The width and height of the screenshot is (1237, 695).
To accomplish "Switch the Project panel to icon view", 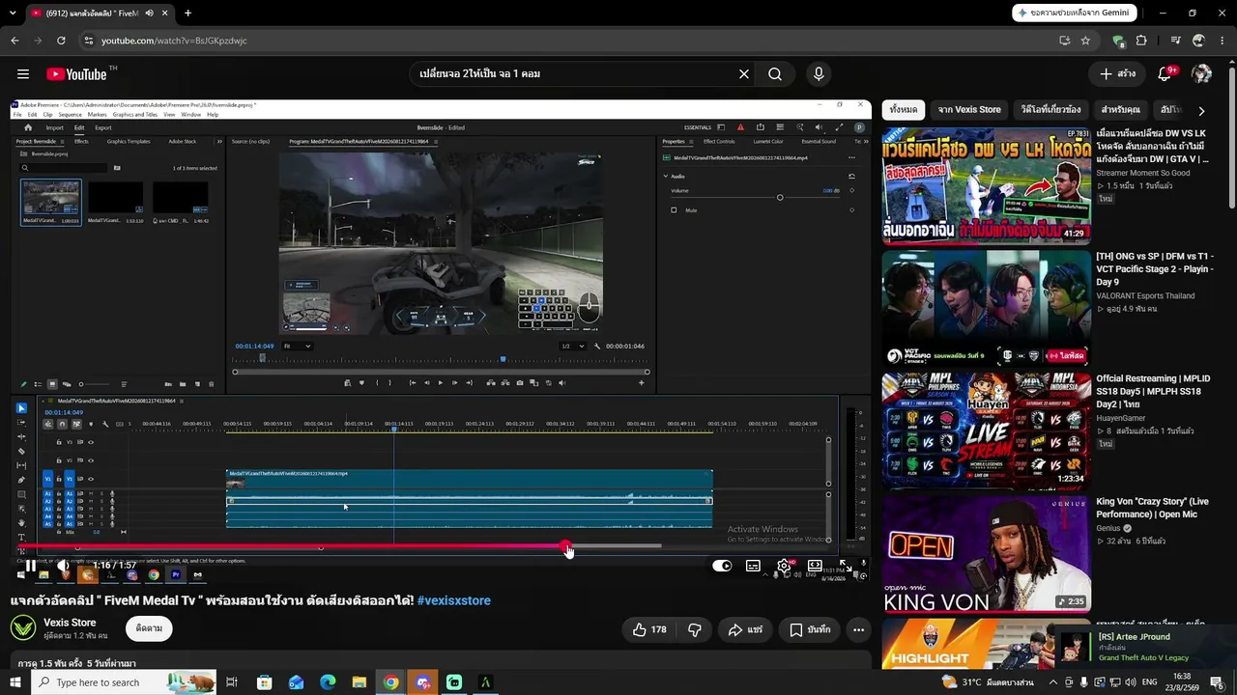I will click(52, 384).
